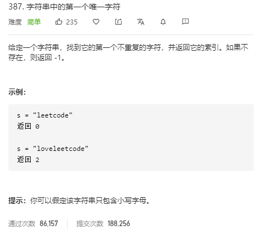
Task: Favorite the problem using heart icon
Action: (96, 22)
